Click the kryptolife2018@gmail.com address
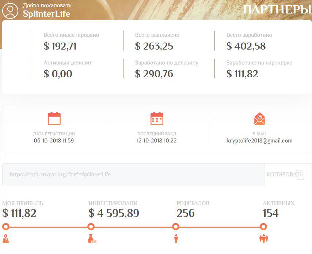The image size is (312, 254). [259, 141]
